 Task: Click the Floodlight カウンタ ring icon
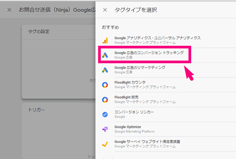(105, 85)
